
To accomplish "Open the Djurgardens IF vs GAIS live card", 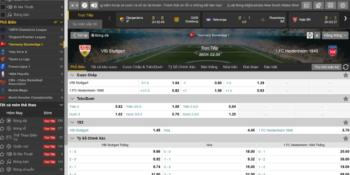I will click(x=158, y=20).
